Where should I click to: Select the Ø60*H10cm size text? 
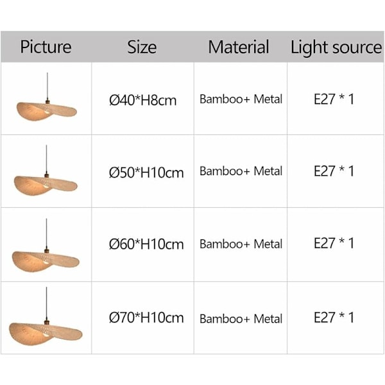click(146, 244)
